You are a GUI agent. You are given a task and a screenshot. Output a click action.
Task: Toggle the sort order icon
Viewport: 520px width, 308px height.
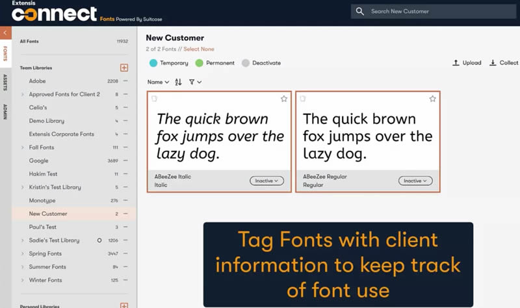point(178,82)
